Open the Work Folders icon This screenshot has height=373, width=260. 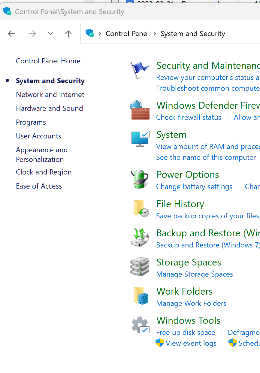click(141, 296)
